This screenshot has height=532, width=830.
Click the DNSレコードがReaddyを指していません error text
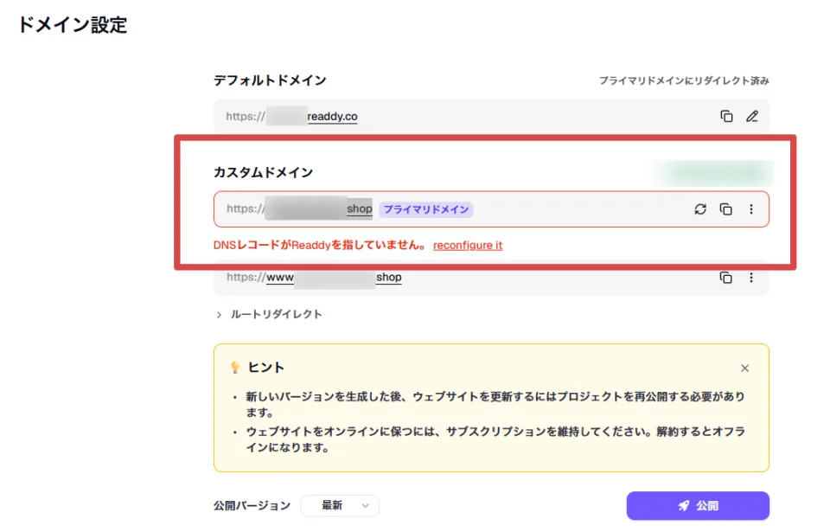(319, 246)
